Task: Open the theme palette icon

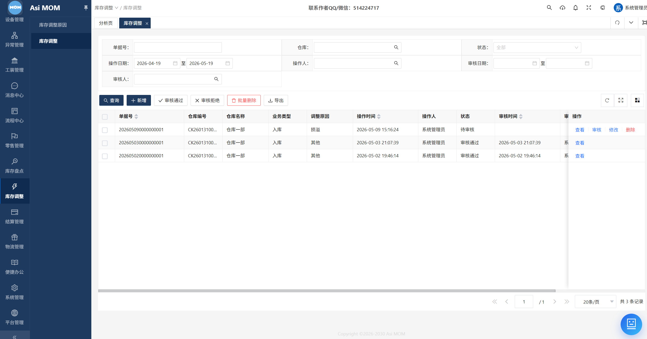Action: (602, 8)
